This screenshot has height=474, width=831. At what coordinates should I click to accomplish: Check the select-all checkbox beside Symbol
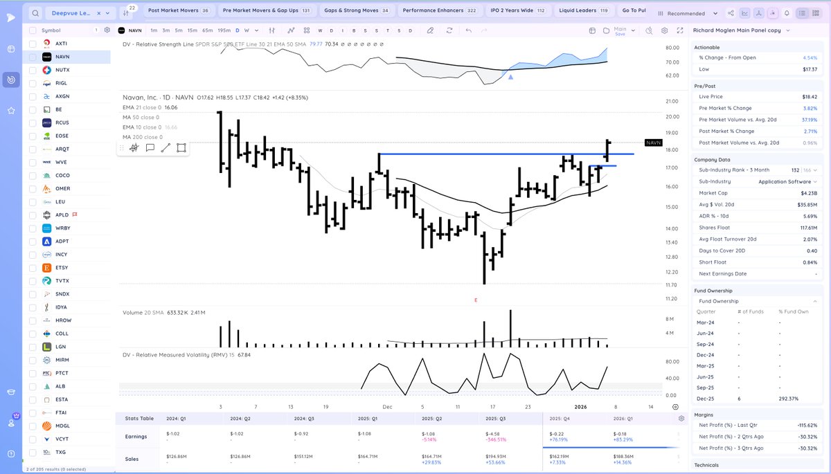(33, 30)
